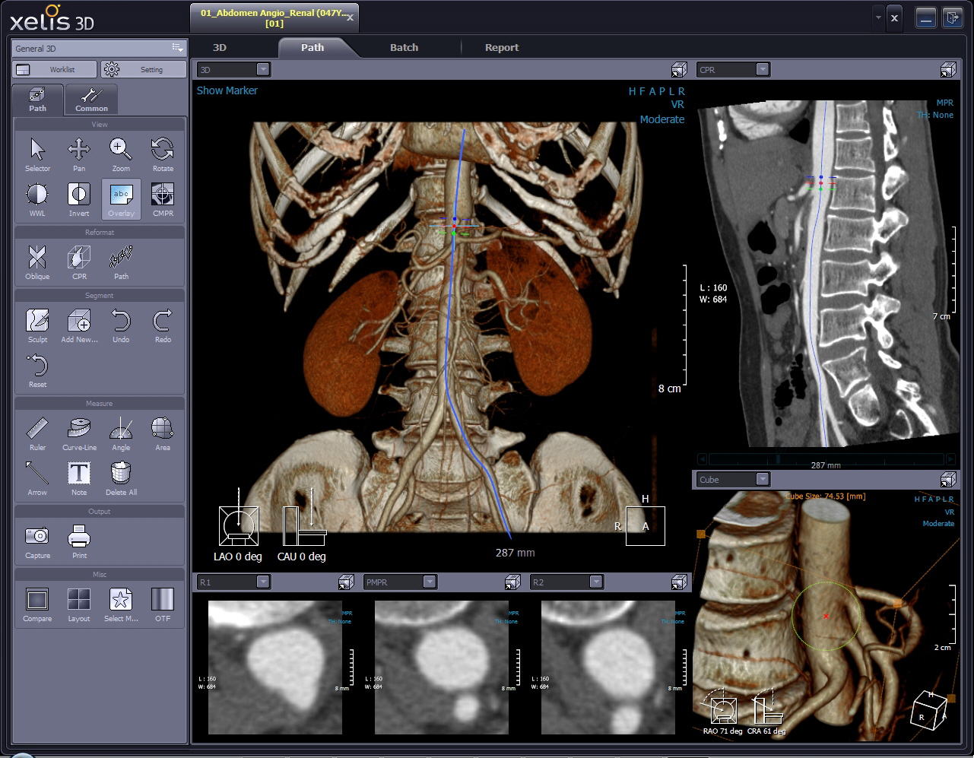Pick the Angle measure tool
974x758 pixels.
pos(121,433)
